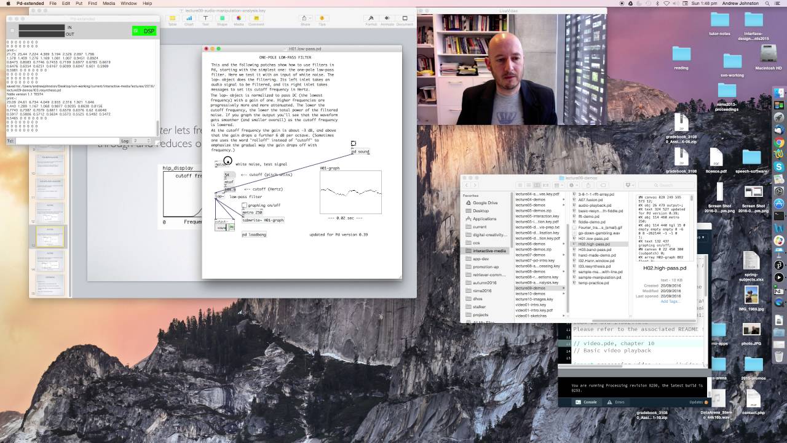Click the metro 250 object
787x443 pixels.
252,212
